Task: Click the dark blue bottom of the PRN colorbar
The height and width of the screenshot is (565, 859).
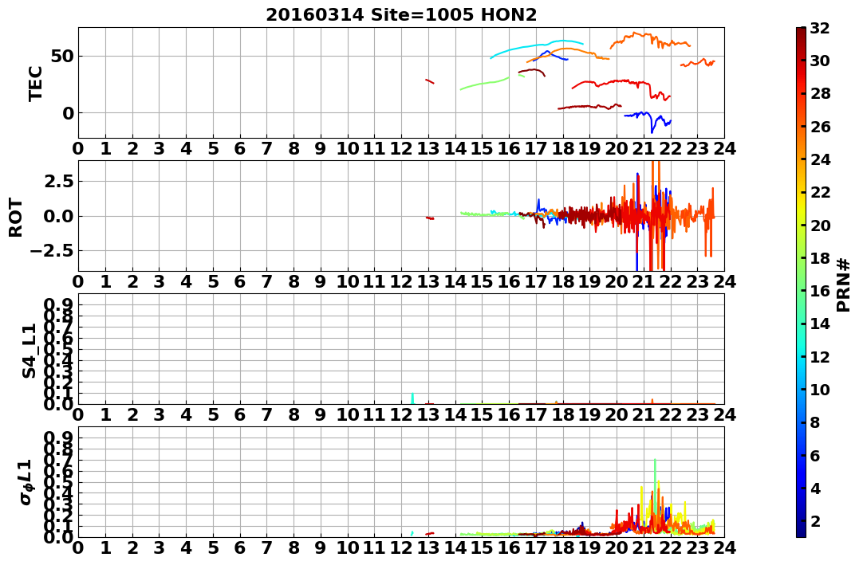Action: click(801, 532)
